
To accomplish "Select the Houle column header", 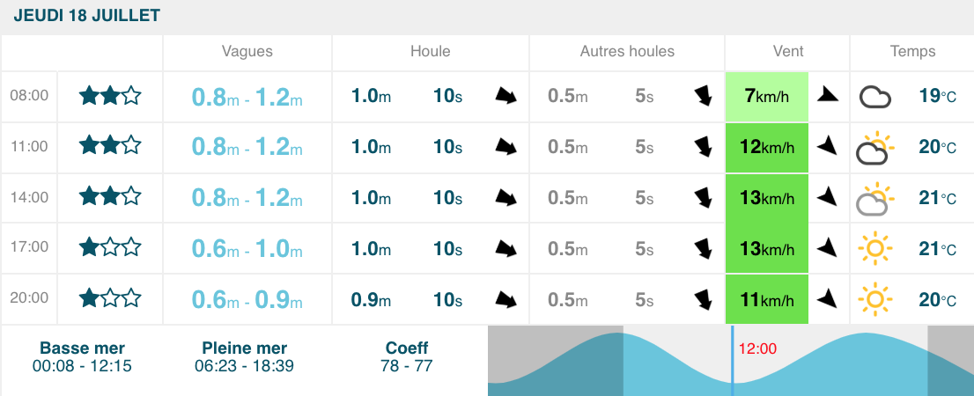I will point(430,51).
